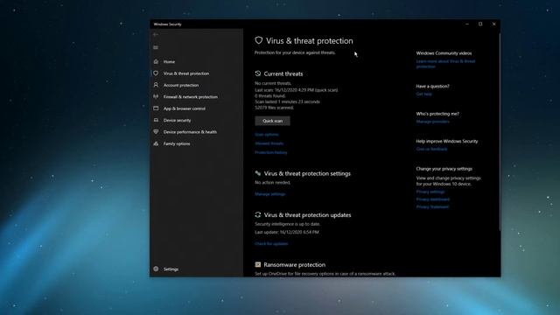Click the protection updates refresh icon
560x315 pixels.
[258, 214]
